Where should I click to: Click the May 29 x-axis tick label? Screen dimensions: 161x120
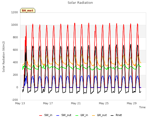(132, 103)
